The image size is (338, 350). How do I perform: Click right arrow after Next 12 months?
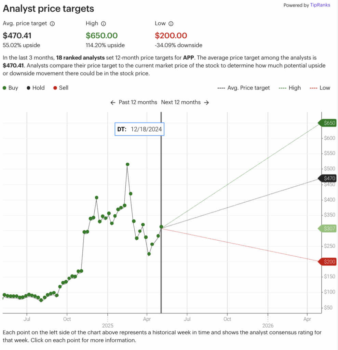[206, 103]
